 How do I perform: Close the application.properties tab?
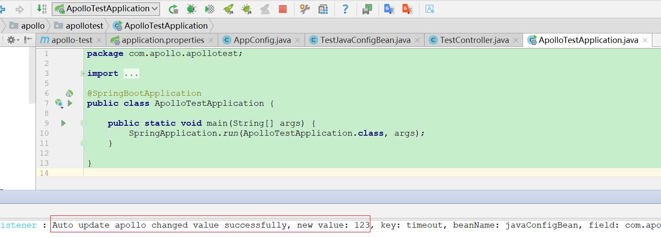click(x=211, y=40)
